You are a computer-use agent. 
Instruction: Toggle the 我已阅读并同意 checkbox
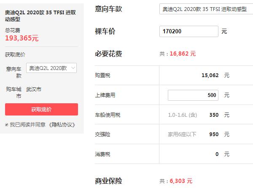(7, 125)
